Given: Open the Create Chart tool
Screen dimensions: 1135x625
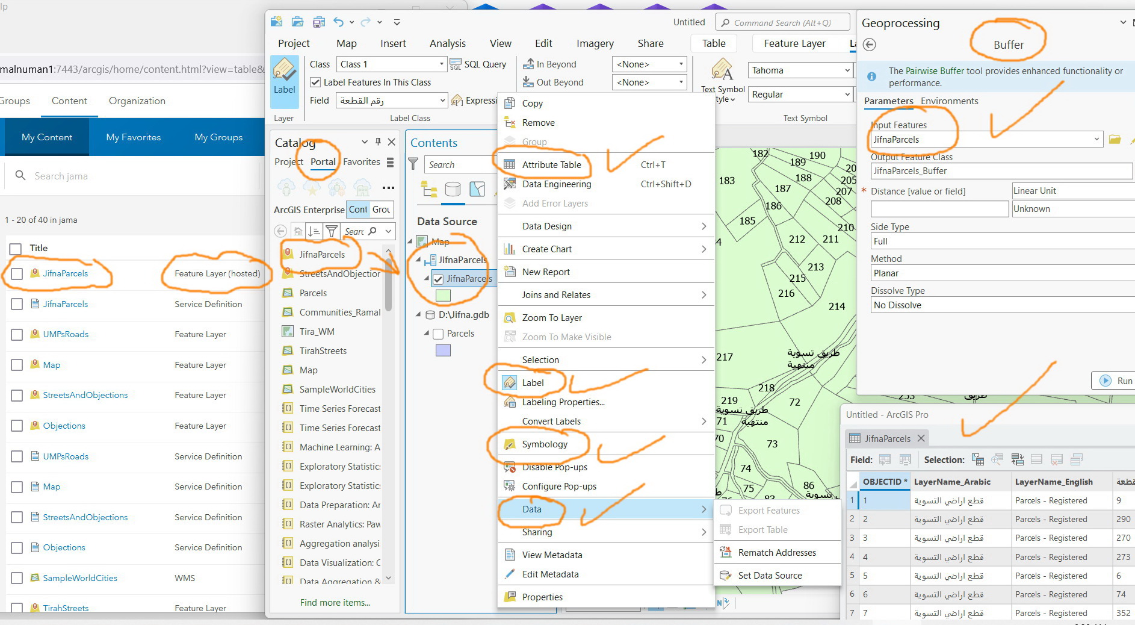Looking at the screenshot, I should point(546,249).
